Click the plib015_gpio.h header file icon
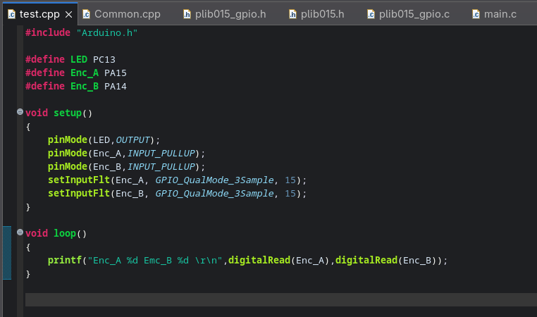The height and width of the screenshot is (317, 537). tap(187, 14)
